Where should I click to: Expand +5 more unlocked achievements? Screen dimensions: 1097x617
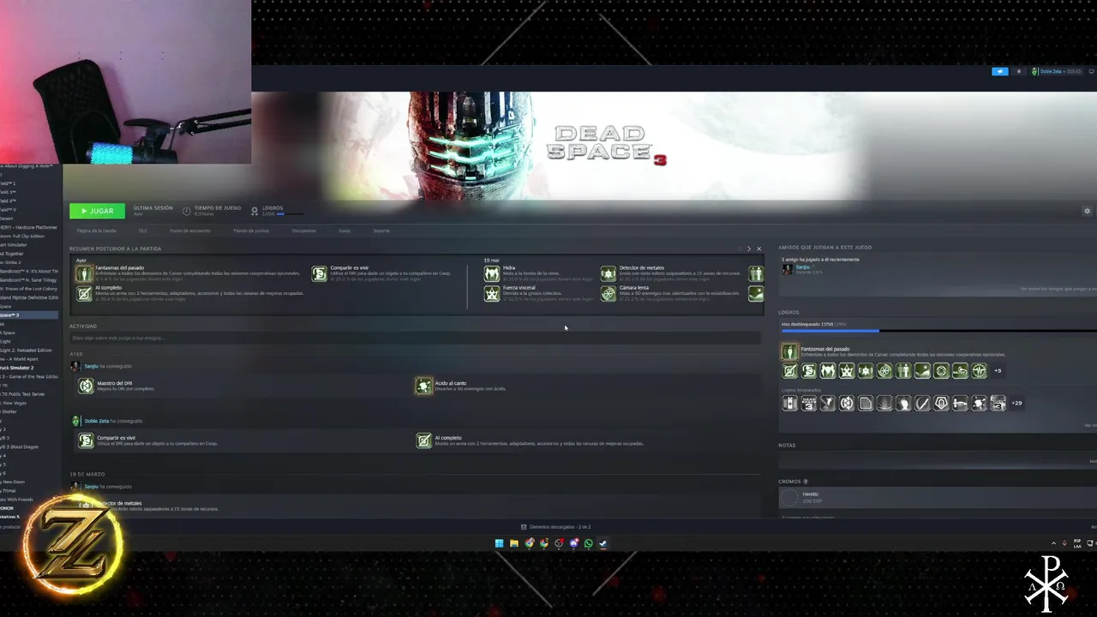[x=998, y=371]
